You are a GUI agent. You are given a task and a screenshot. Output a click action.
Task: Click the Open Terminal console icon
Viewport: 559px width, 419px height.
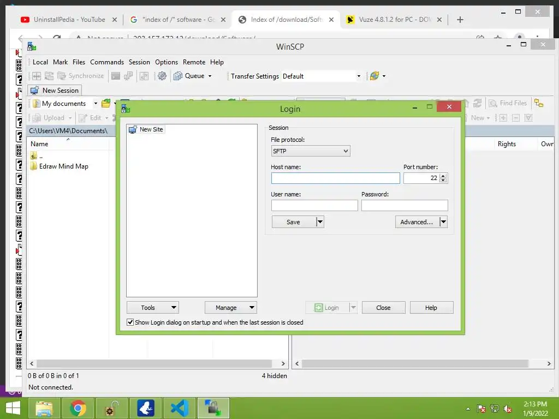pyautogui.click(x=116, y=76)
